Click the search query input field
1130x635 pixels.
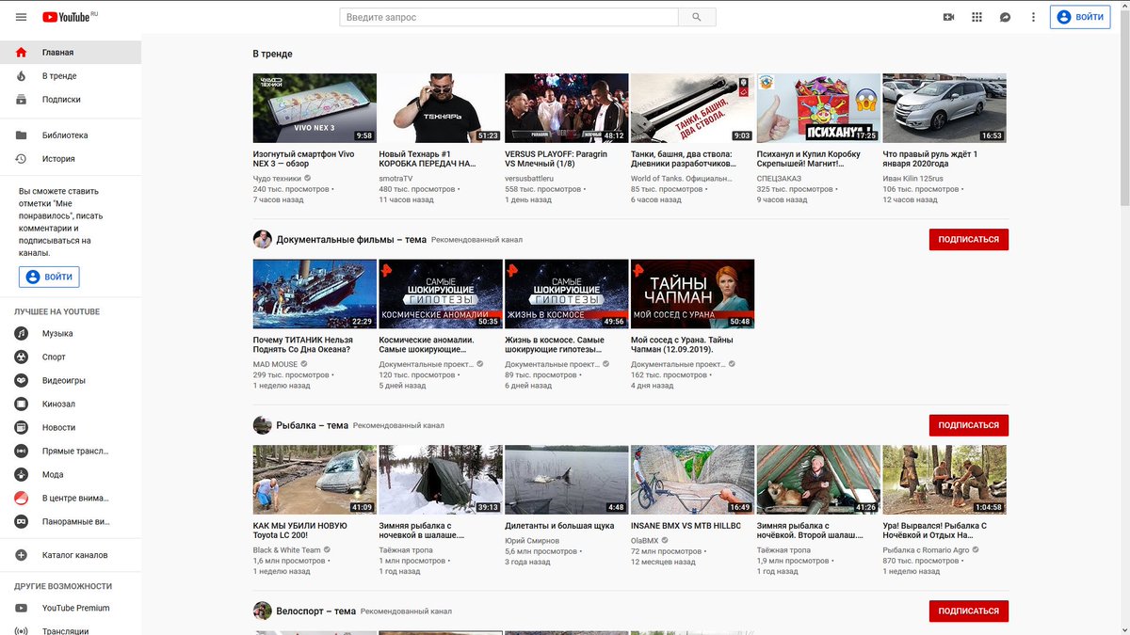[x=508, y=17]
